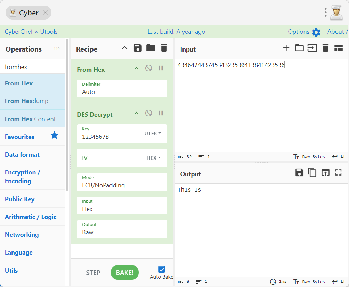This screenshot has width=349, height=287.
Task: Change output Raw Bytes encoding
Action: (309, 282)
